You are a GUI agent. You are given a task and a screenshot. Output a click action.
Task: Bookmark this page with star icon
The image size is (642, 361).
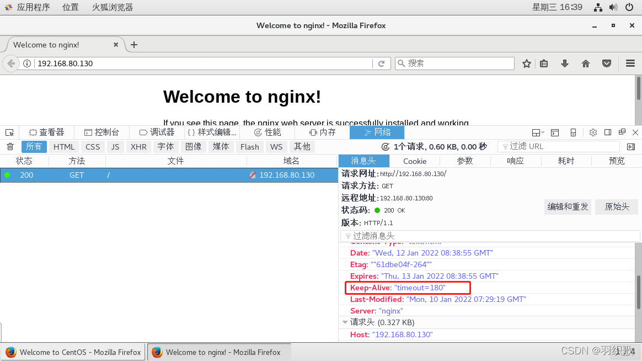pyautogui.click(x=527, y=63)
